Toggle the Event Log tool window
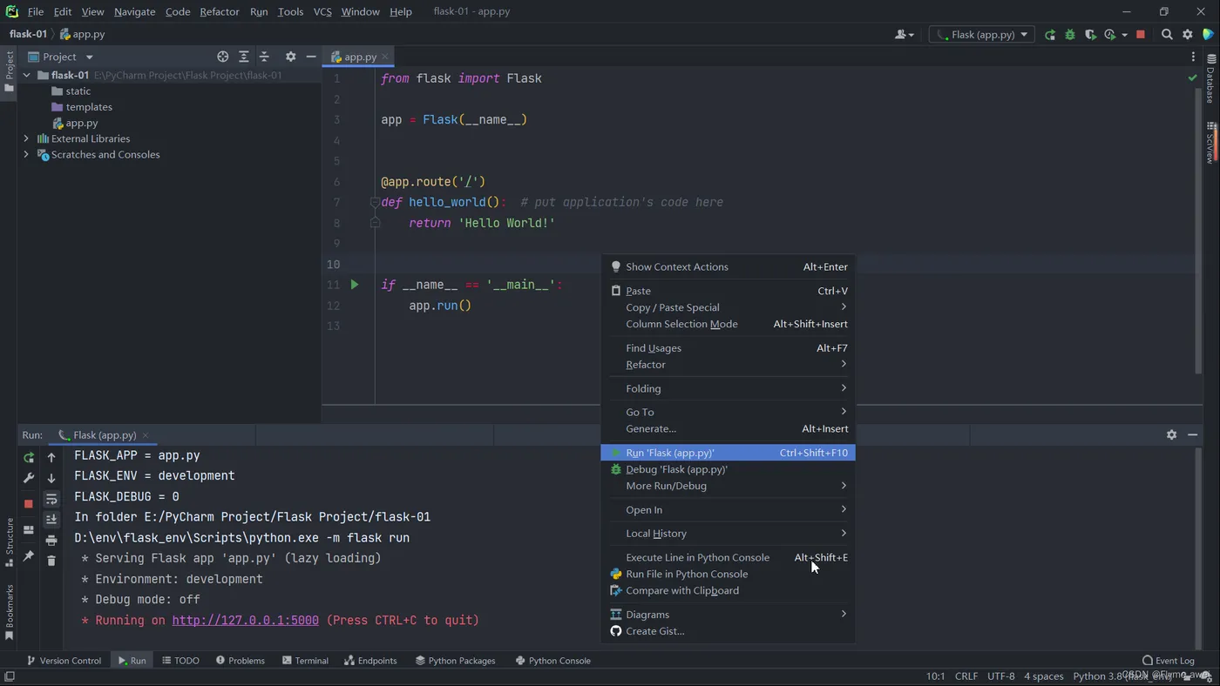 point(1169,661)
